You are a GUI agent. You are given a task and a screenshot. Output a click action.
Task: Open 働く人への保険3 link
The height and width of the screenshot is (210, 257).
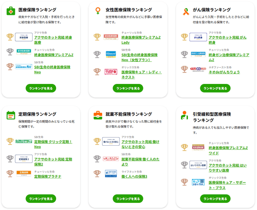pyautogui.click(x=134, y=176)
